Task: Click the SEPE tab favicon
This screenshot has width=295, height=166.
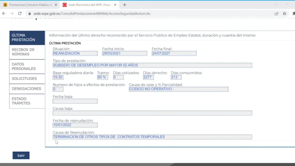Action: tap(65, 5)
